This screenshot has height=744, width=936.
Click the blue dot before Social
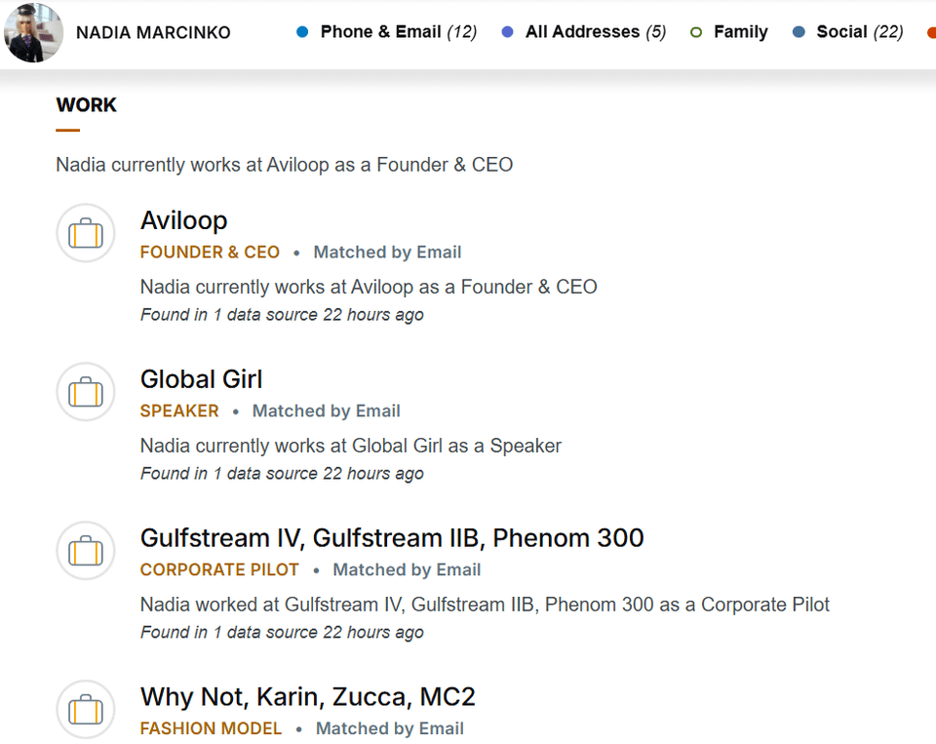pos(799,32)
